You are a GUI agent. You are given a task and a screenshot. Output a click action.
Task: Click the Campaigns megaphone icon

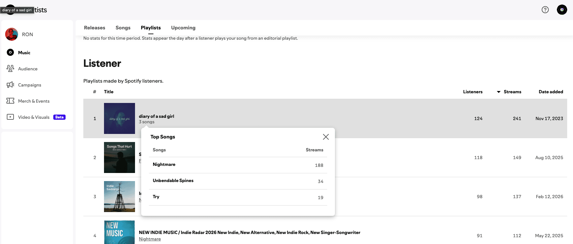[x=10, y=85]
